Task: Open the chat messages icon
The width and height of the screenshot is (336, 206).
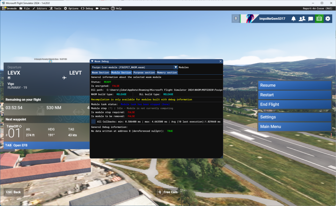Action: click(x=311, y=19)
